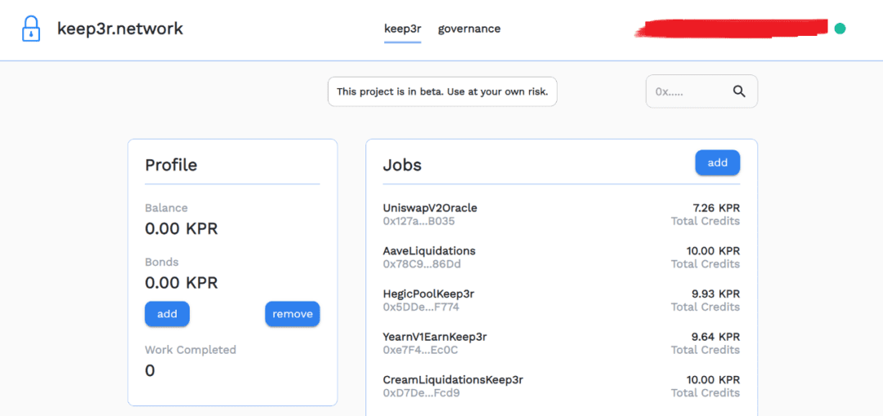Switch to the governance tab
883x416 pixels.
[469, 29]
